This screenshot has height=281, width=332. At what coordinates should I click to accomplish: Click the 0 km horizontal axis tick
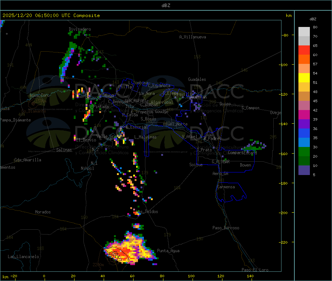pyautogui.click(x=44, y=276)
